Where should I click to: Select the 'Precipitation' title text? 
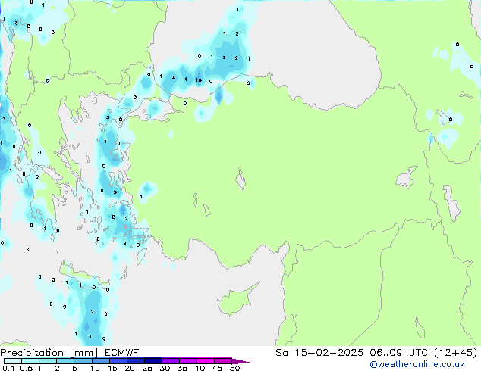pos(32,353)
